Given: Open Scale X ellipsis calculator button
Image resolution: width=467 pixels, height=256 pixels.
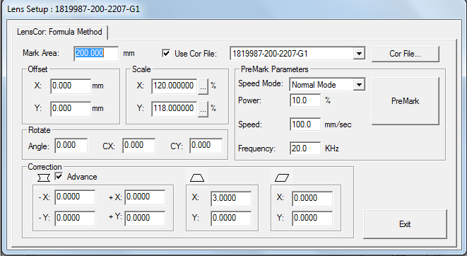Looking at the screenshot, I should point(203,86).
